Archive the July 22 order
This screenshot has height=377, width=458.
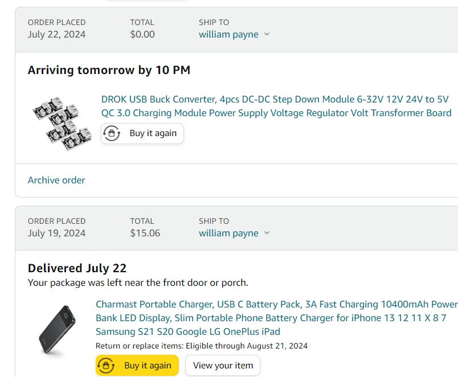pos(56,180)
